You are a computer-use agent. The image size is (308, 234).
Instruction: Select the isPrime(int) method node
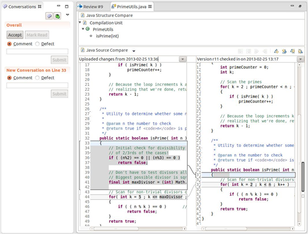(x=107, y=36)
